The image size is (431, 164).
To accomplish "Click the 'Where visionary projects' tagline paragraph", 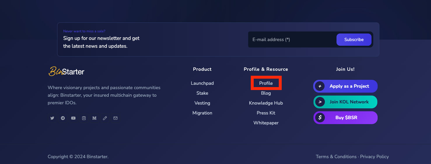I will click(104, 95).
